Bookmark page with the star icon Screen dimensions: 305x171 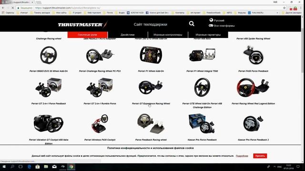[284, 8]
